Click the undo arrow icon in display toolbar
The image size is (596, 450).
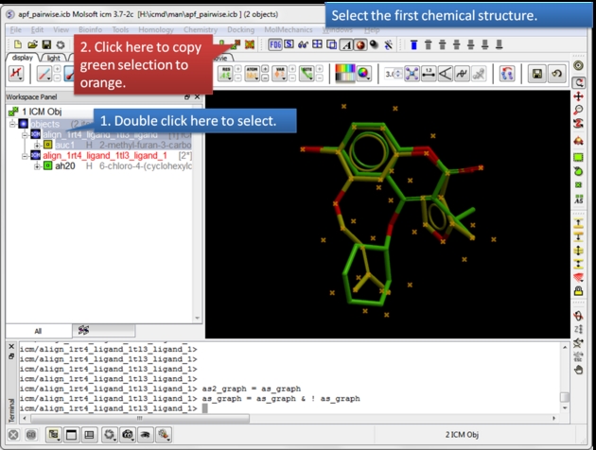556,73
